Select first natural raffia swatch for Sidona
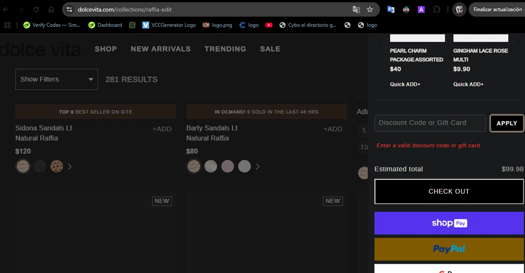The image size is (525, 273). pyautogui.click(x=23, y=166)
